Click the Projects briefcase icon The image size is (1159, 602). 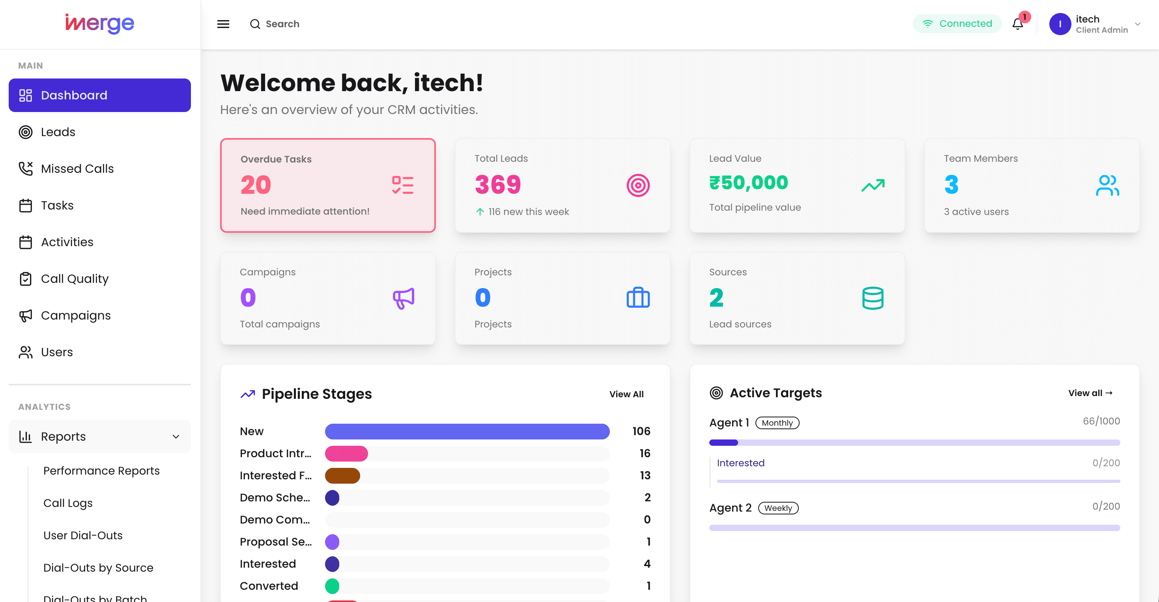pos(638,297)
